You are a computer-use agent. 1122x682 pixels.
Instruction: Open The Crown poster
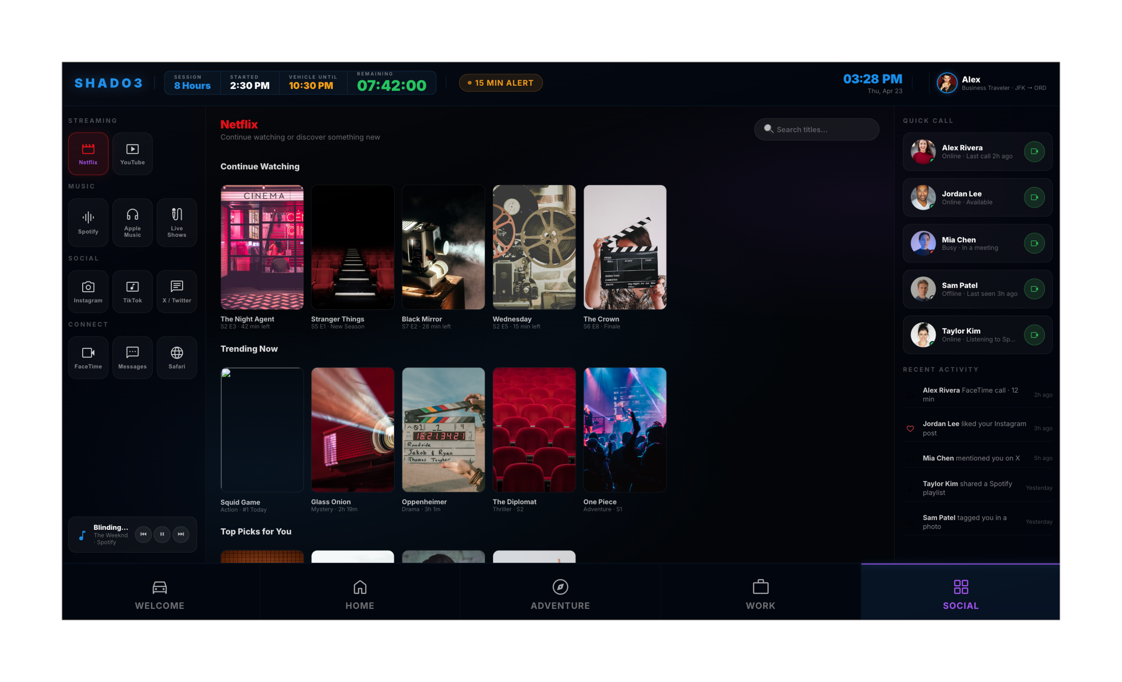[625, 247]
